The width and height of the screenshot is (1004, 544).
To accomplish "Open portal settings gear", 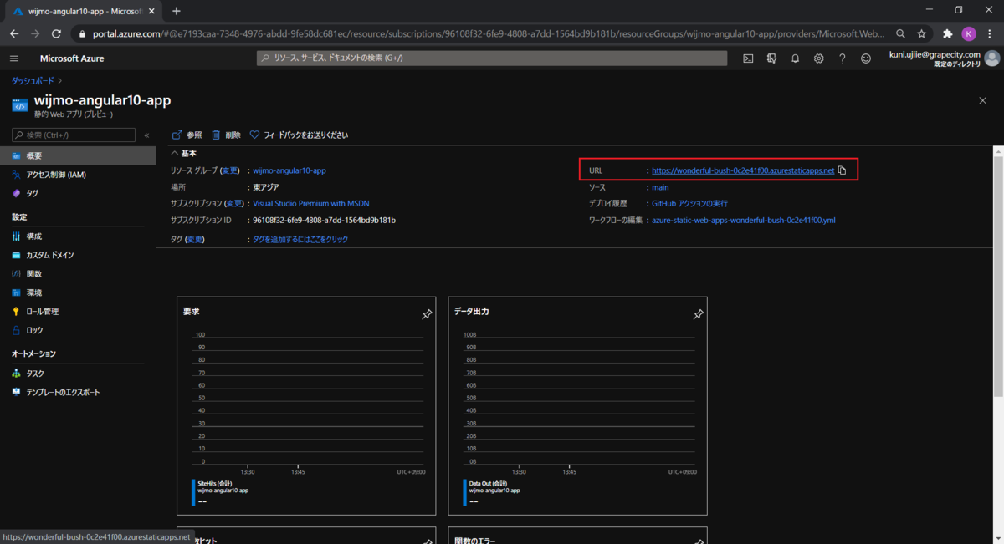I will pos(819,58).
